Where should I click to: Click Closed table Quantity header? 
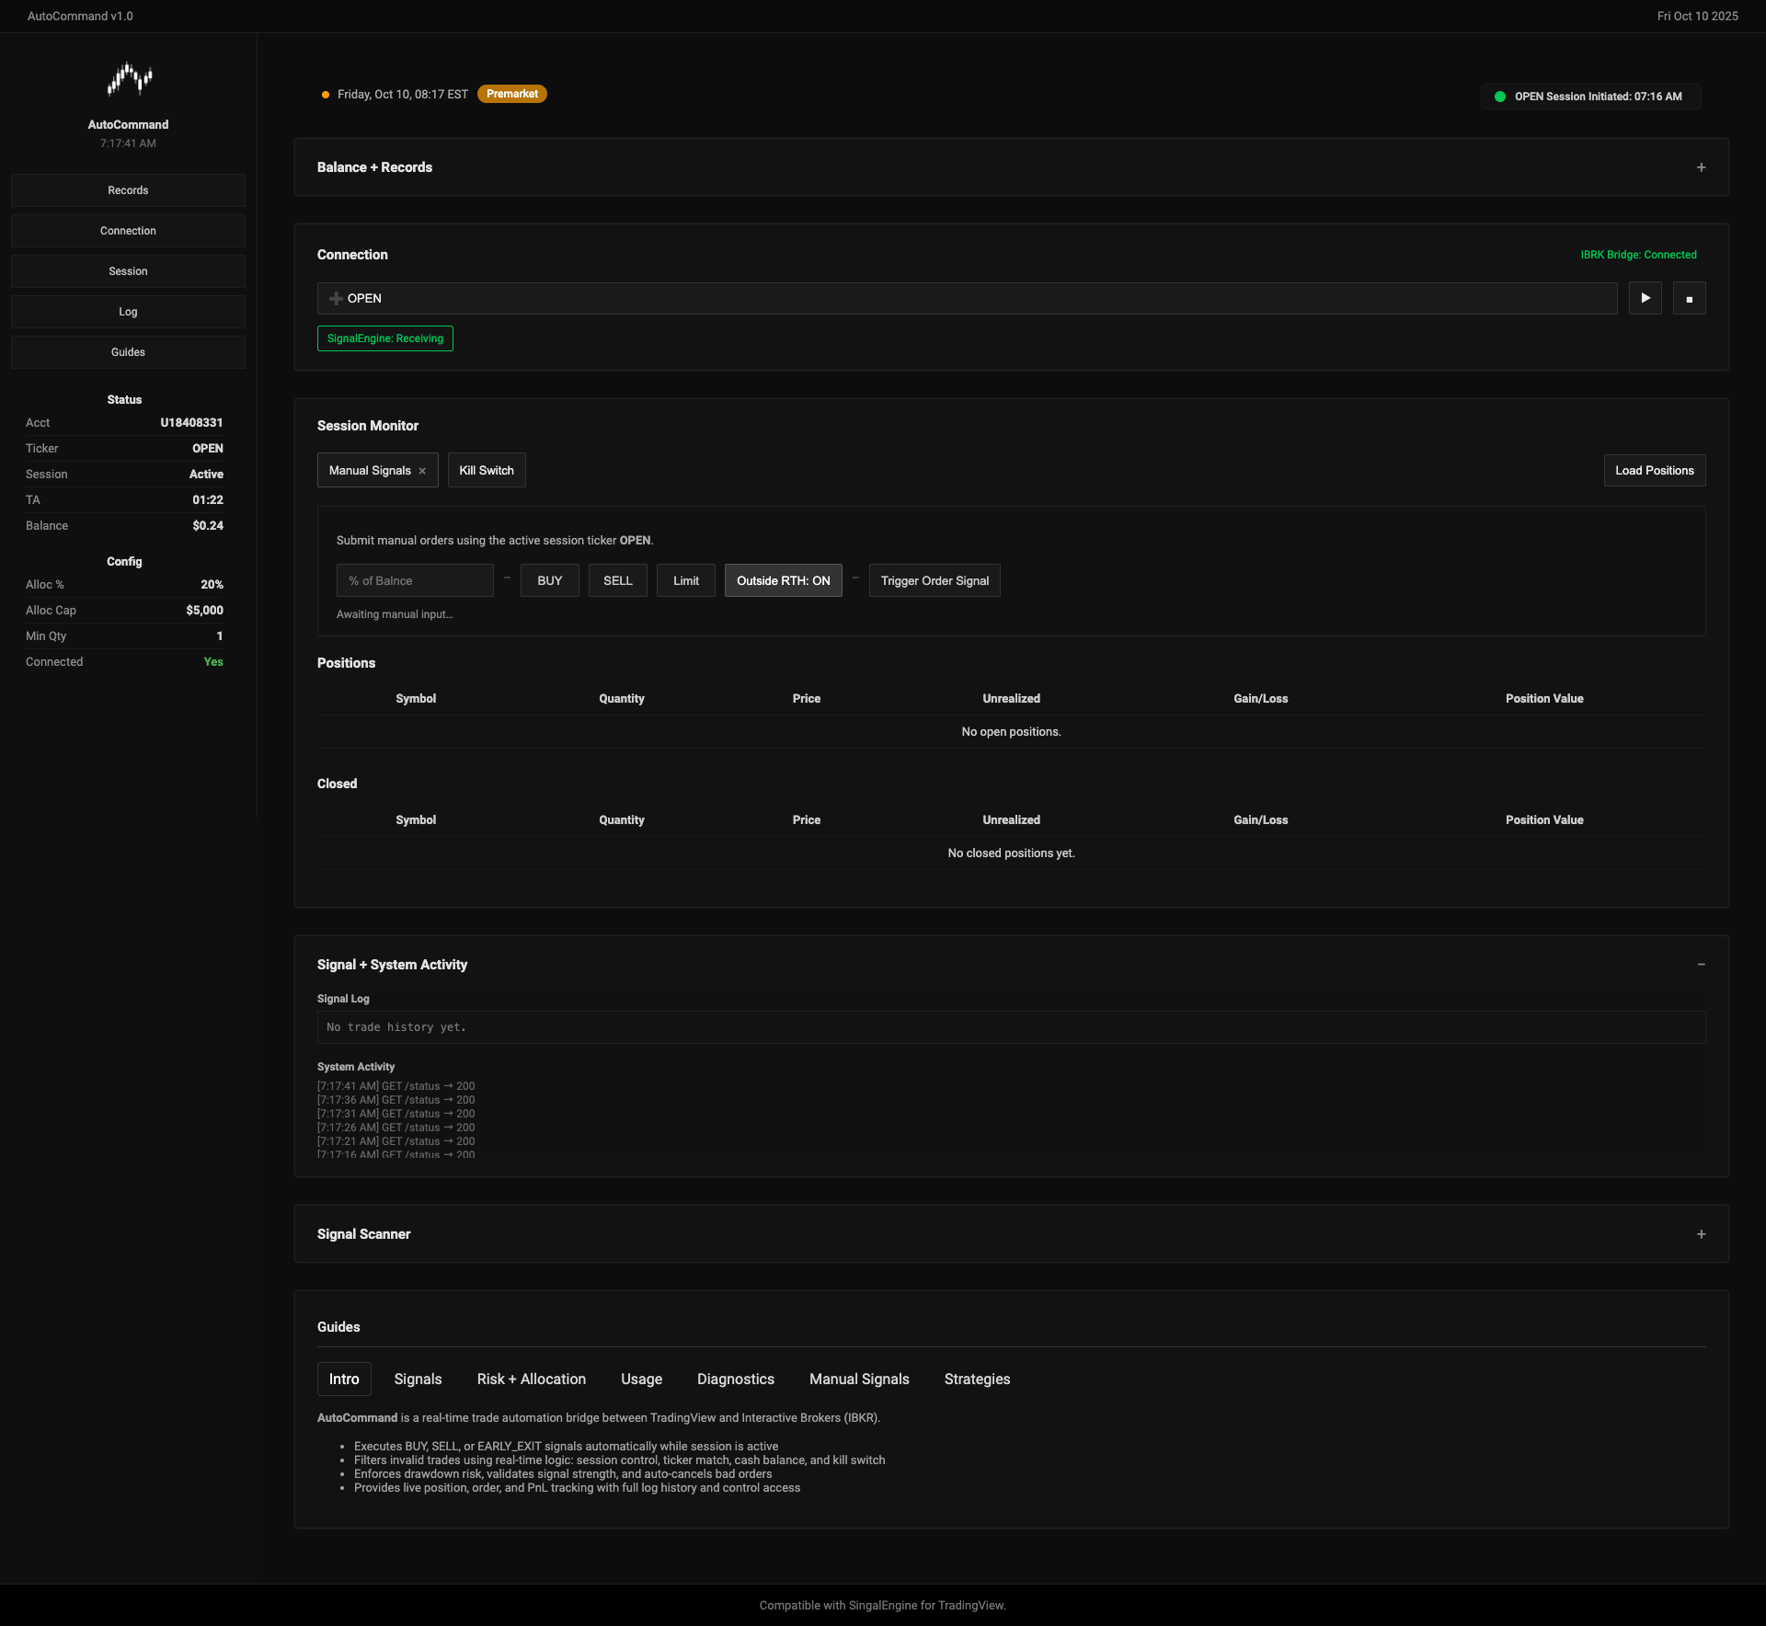[x=622, y=820]
